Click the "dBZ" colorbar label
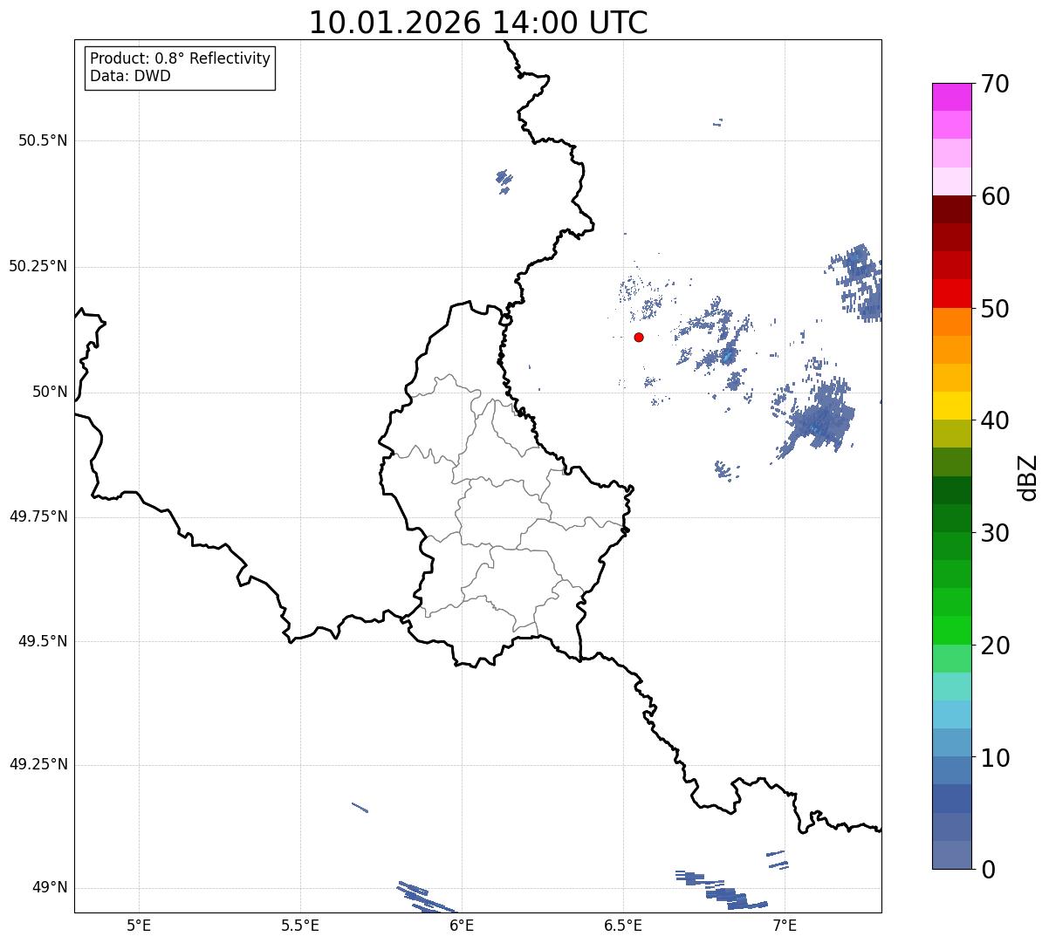 point(1027,476)
